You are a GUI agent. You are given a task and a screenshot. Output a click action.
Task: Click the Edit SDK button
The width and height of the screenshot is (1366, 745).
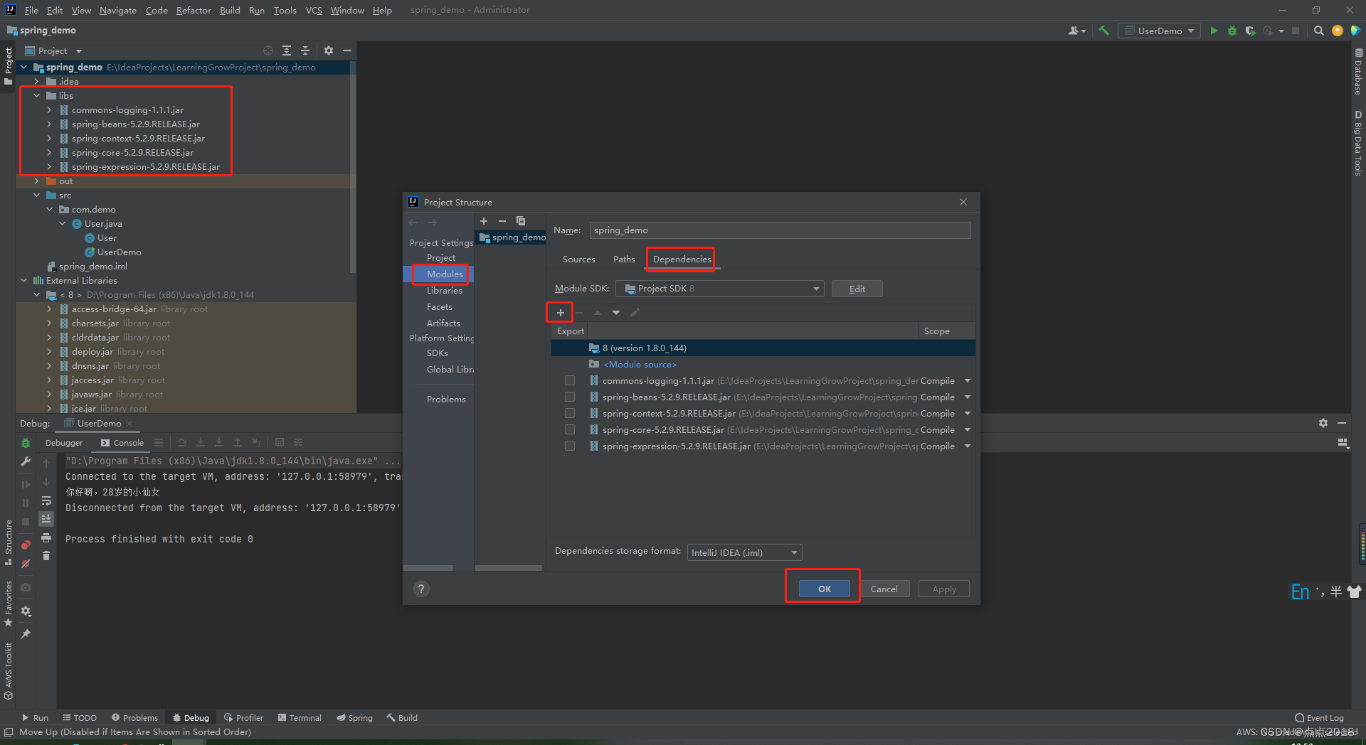pos(857,289)
